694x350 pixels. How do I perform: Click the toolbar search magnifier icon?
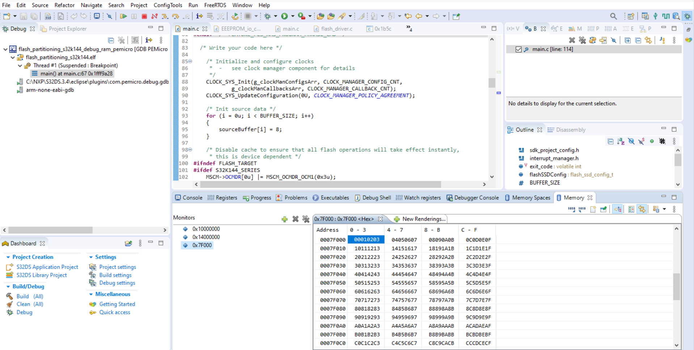[613, 16]
